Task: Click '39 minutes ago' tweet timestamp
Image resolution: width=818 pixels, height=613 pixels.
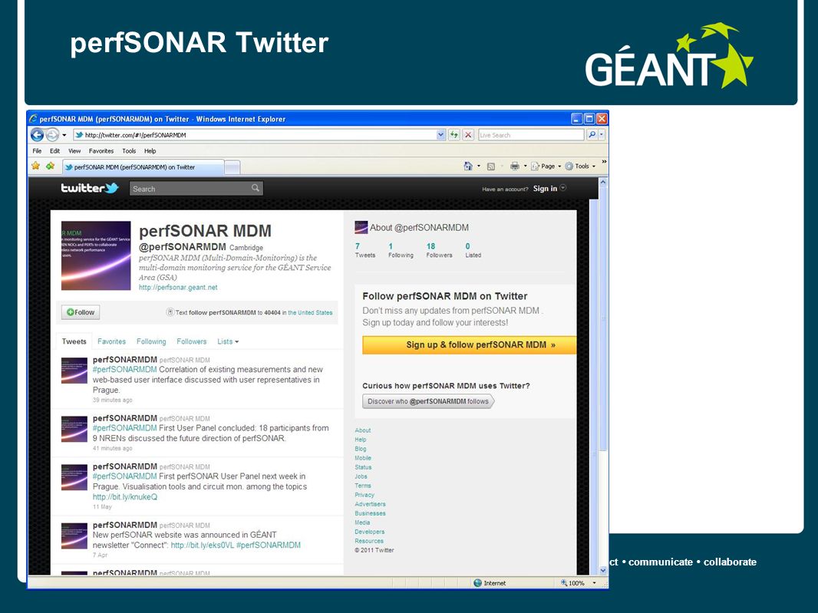Action: click(x=113, y=400)
